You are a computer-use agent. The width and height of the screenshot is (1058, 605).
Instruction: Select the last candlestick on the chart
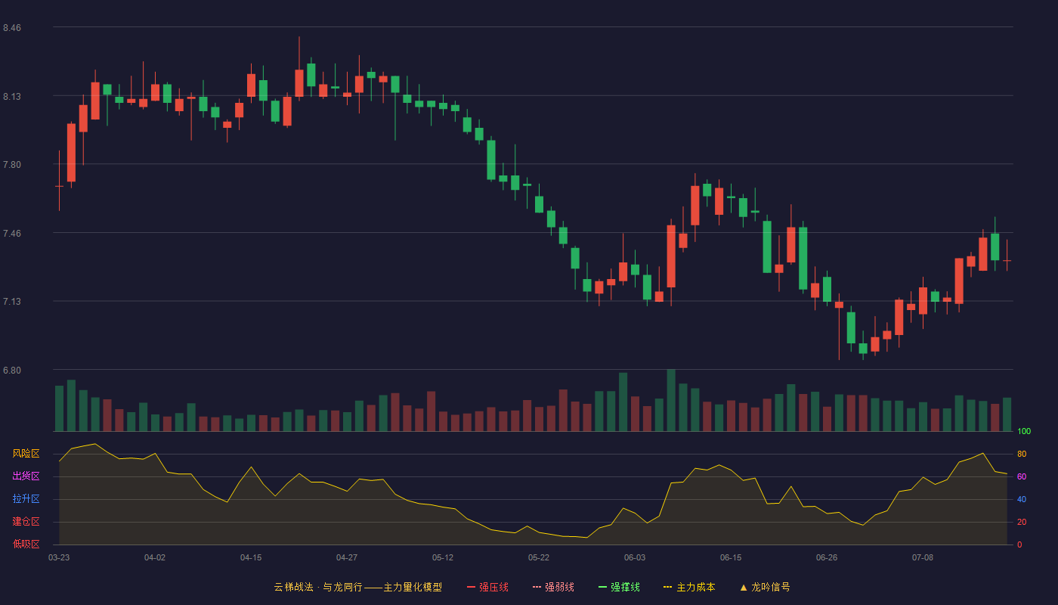coord(1007,256)
